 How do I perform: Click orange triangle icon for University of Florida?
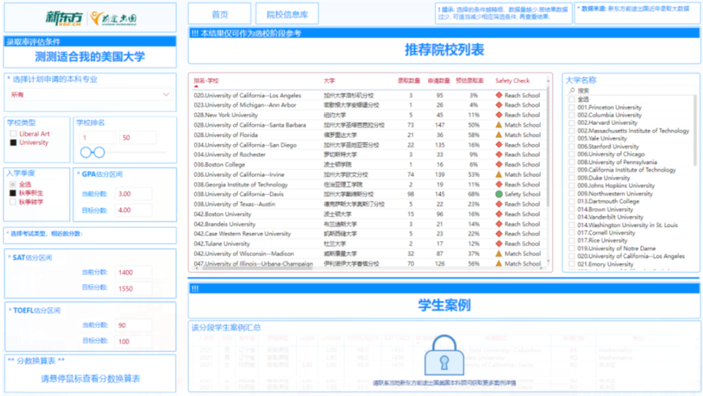coord(499,135)
